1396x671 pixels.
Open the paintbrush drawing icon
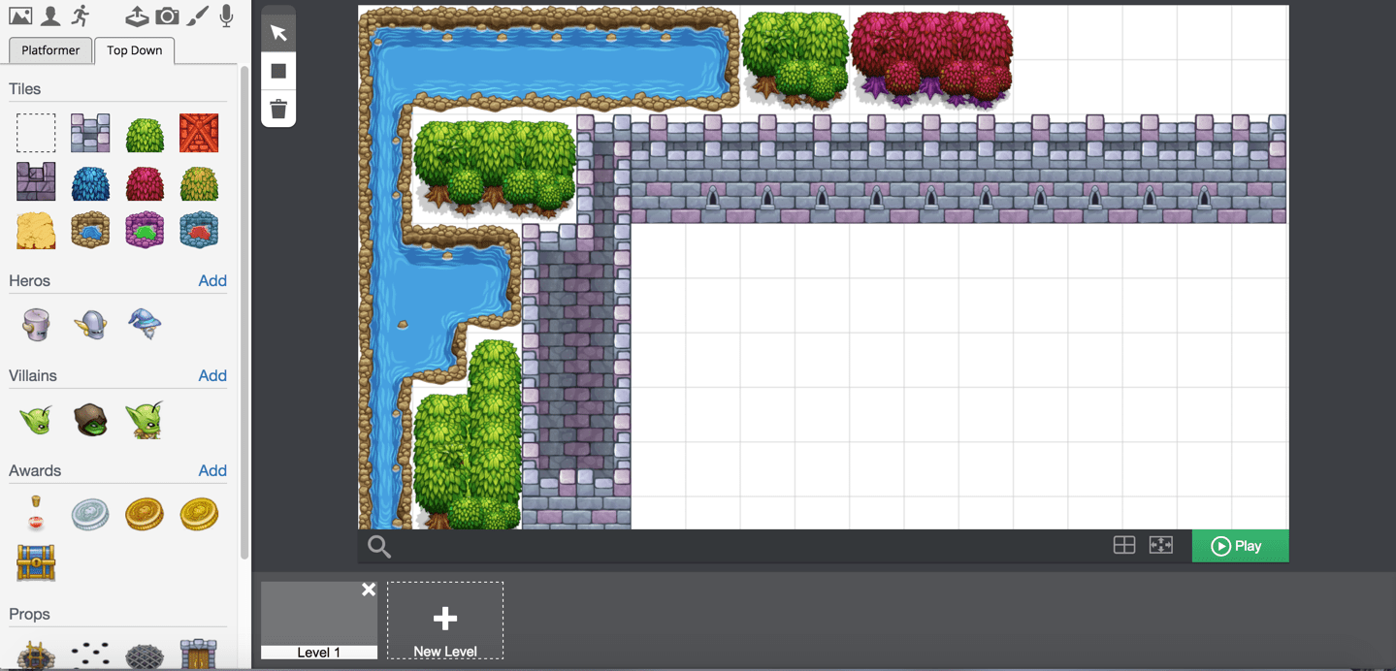[x=197, y=16]
